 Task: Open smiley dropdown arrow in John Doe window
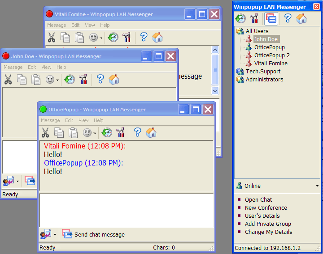[x=57, y=80]
